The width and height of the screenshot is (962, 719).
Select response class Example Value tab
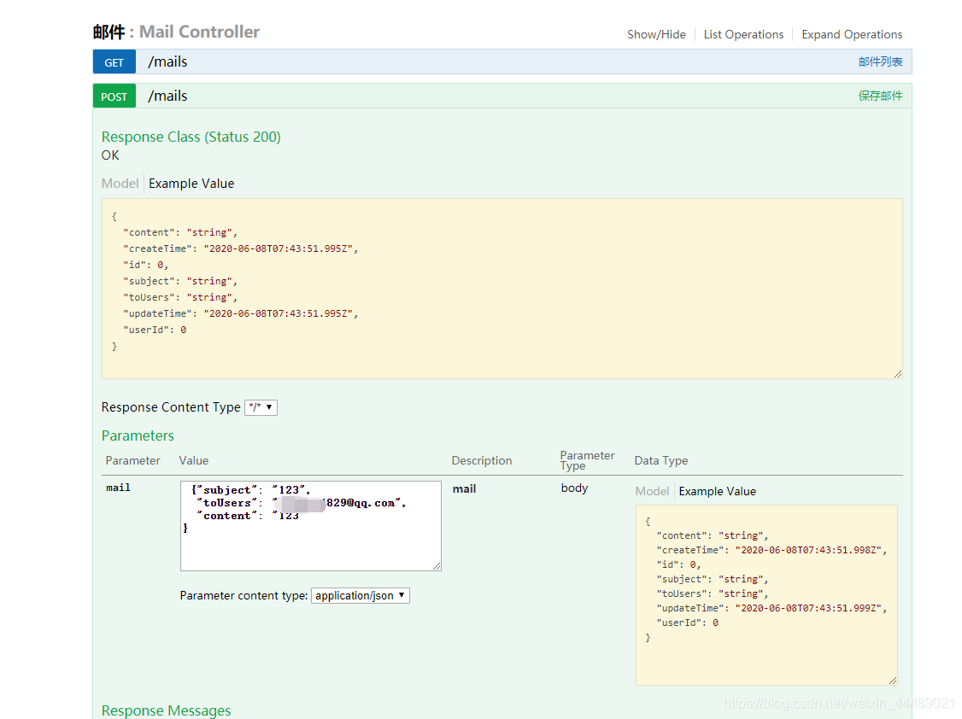pyautogui.click(x=191, y=184)
